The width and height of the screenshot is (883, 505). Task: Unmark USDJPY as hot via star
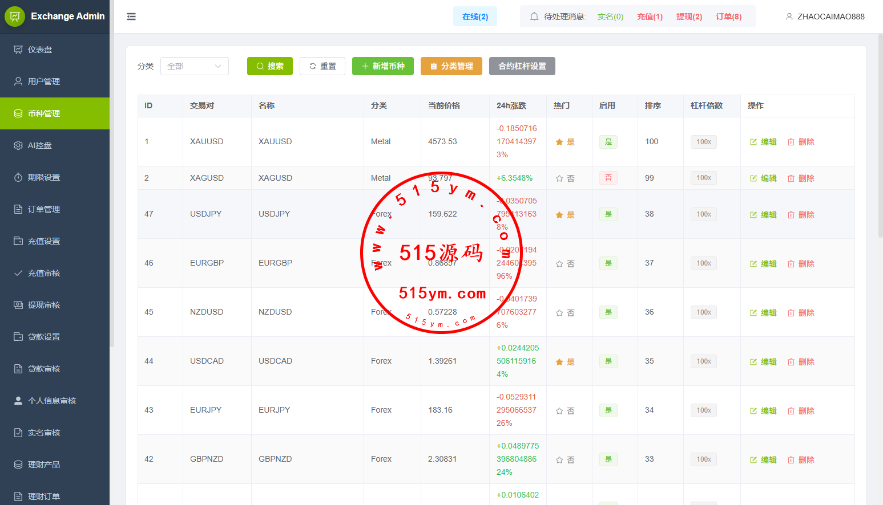pyautogui.click(x=559, y=215)
